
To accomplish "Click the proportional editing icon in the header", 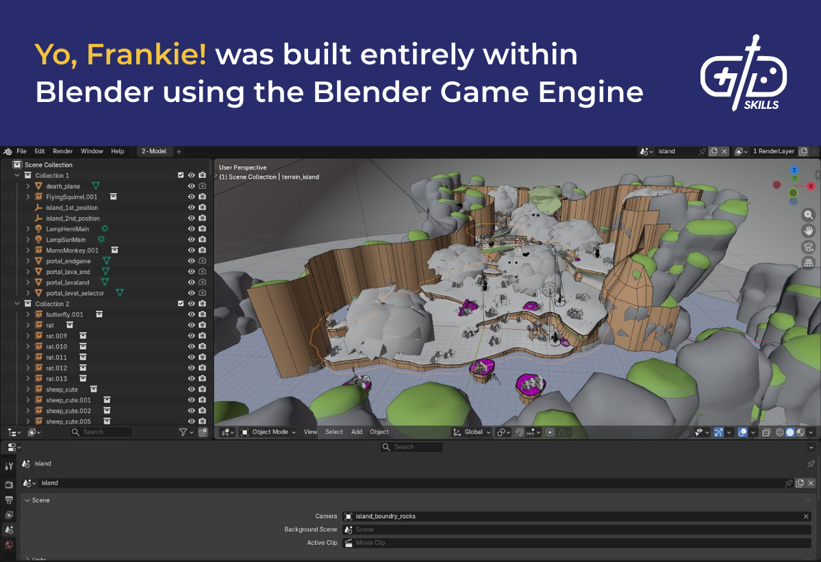I will point(550,433).
